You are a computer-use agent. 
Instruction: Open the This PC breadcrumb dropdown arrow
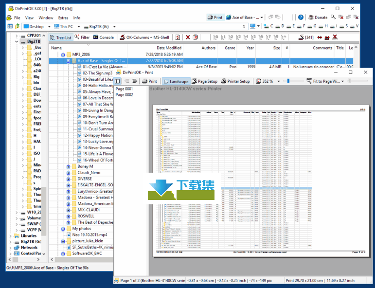pos(78,27)
